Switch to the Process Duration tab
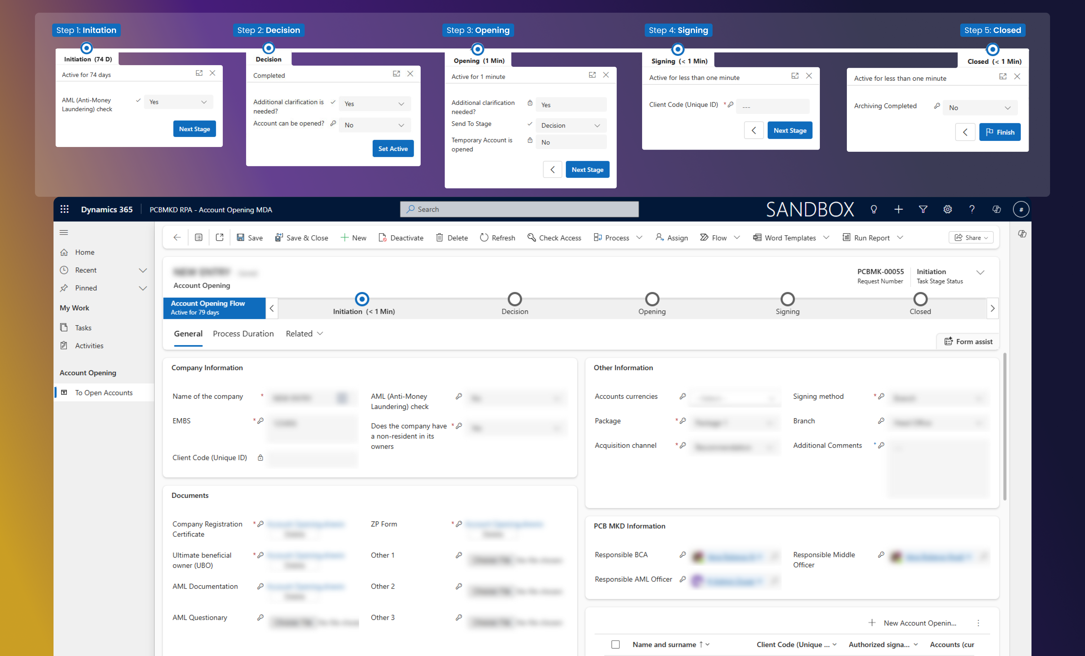Image resolution: width=1085 pixels, height=656 pixels. tap(243, 334)
